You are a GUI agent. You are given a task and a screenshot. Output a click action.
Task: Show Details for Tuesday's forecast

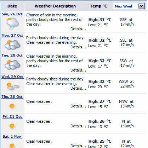click(78, 70)
